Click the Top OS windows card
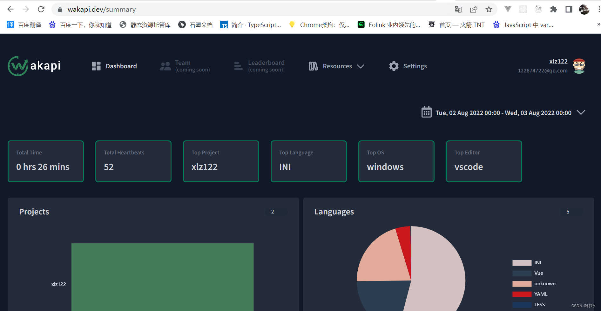This screenshot has height=311, width=601. pyautogui.click(x=396, y=161)
